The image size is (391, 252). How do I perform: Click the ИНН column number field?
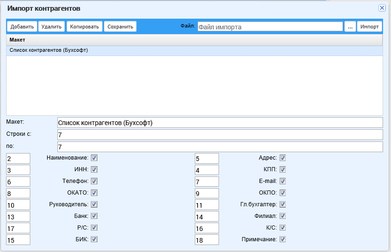(18, 170)
